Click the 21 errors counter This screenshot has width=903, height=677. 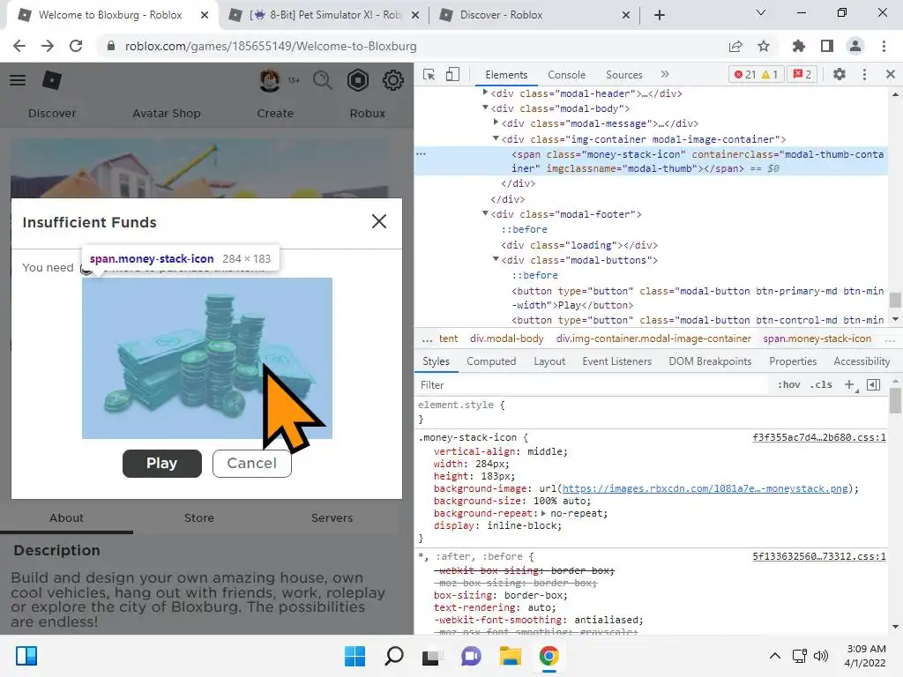coord(744,75)
